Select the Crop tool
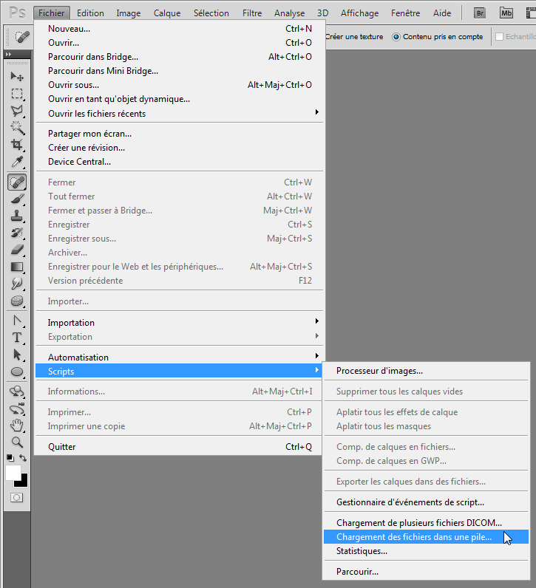Viewport: 536px width, 588px height. [17, 144]
